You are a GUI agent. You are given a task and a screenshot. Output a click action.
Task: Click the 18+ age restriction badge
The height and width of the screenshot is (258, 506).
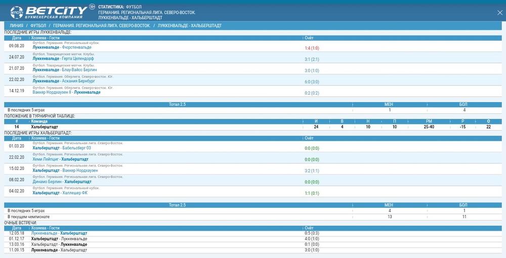92,7
